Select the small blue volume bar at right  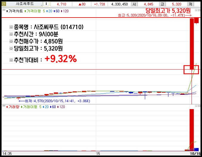click(x=196, y=149)
